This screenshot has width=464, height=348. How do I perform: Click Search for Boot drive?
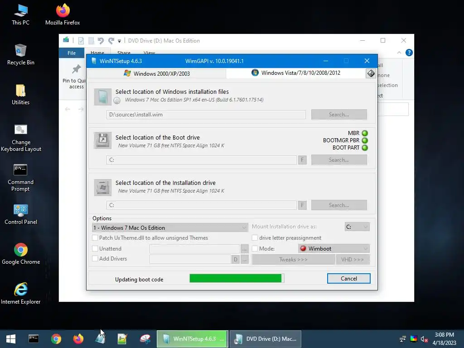(339, 160)
